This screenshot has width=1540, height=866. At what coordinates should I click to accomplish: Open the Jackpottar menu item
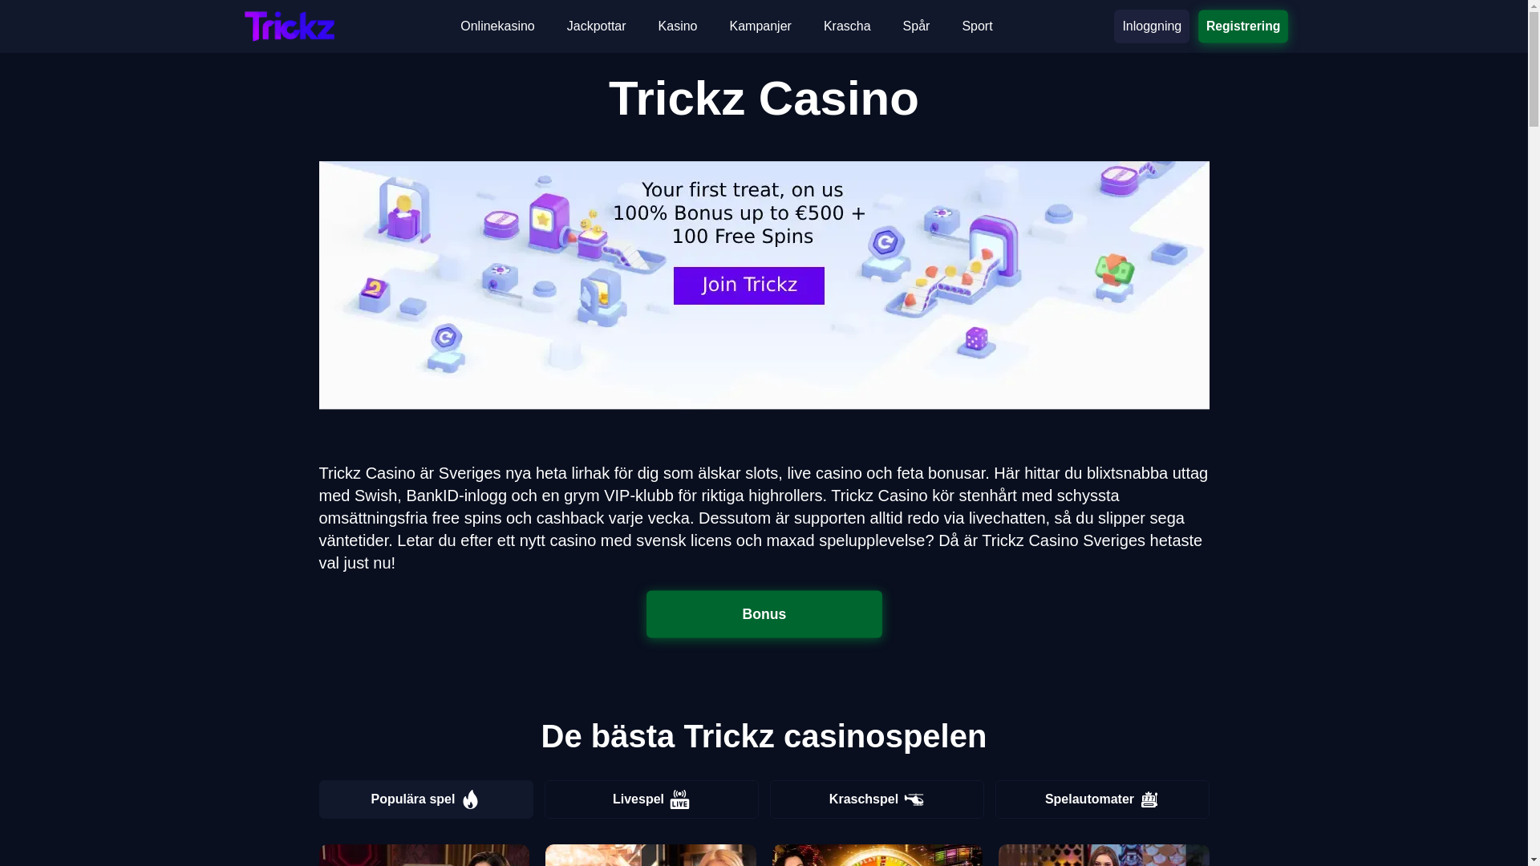point(596,26)
